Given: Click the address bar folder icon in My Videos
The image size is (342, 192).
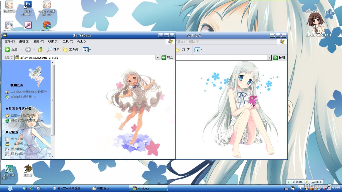Looking at the screenshot, I should pos(17,57).
